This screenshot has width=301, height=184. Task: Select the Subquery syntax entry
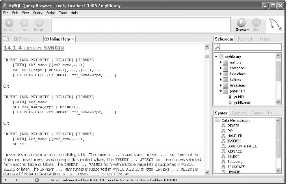235,162
